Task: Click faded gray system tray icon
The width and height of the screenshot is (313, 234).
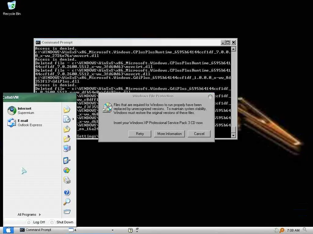Action: (276, 230)
